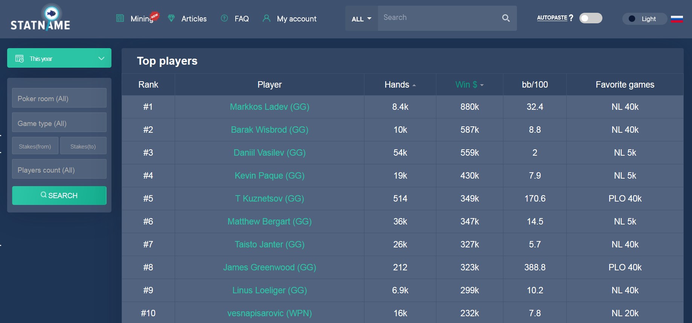Click the search magnifier icon
The width and height of the screenshot is (692, 323).
coord(506,18)
